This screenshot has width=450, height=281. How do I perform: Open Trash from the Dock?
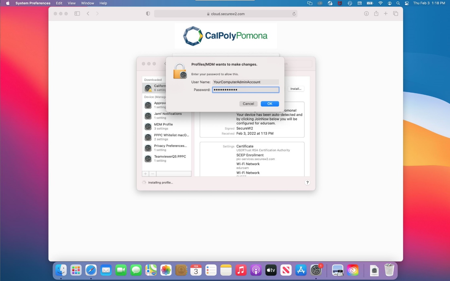point(389,270)
